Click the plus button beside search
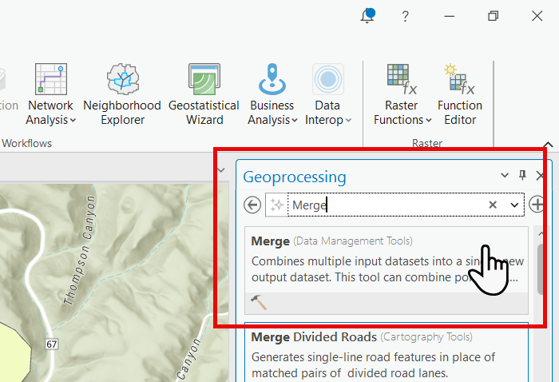Image resolution: width=559 pixels, height=382 pixels. point(537,205)
